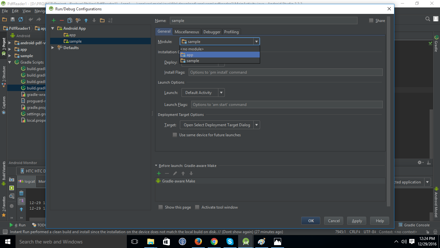440x248 pixels.
Task: Create new folder in configurations toolbar
Action: (x=102, y=20)
